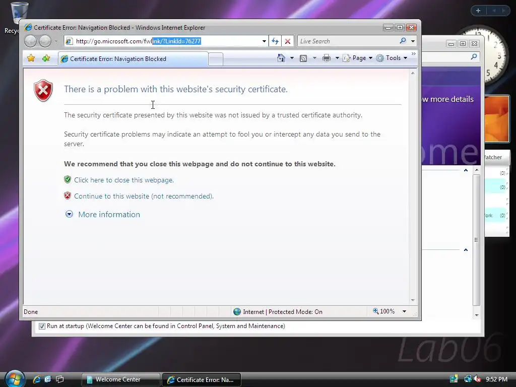
Task: Open a new blank tab
Action: (x=216, y=59)
